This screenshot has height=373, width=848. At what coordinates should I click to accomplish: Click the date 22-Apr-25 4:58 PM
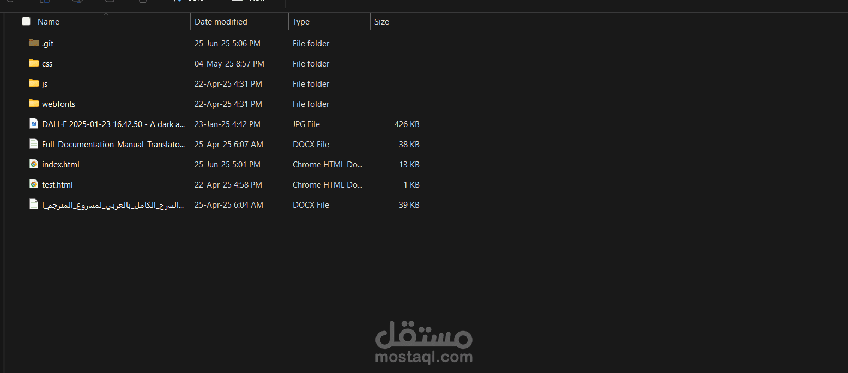tap(228, 185)
